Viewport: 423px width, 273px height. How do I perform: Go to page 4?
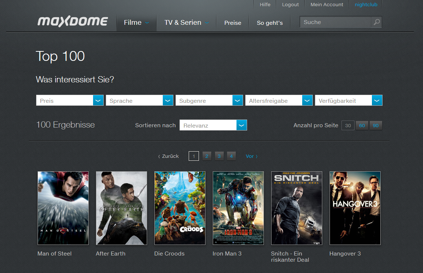click(231, 156)
